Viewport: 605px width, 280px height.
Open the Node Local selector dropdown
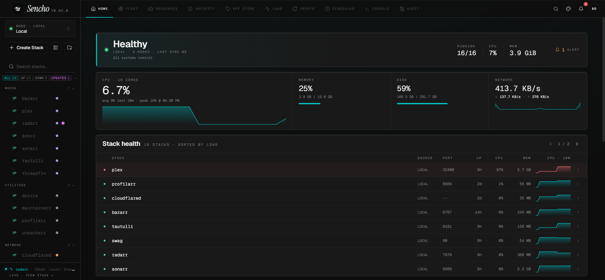[40, 29]
